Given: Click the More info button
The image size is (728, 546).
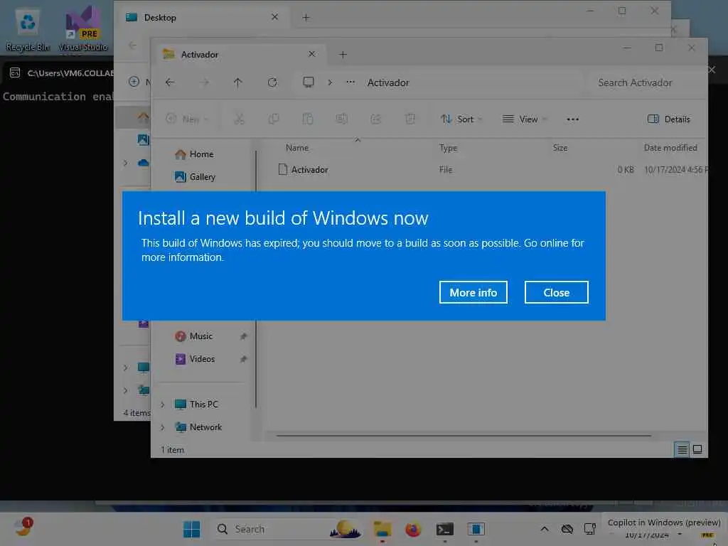Looking at the screenshot, I should coord(473,292).
